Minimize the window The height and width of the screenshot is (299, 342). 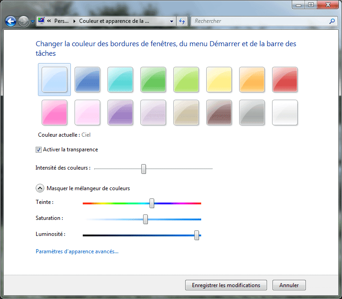click(x=299, y=5)
